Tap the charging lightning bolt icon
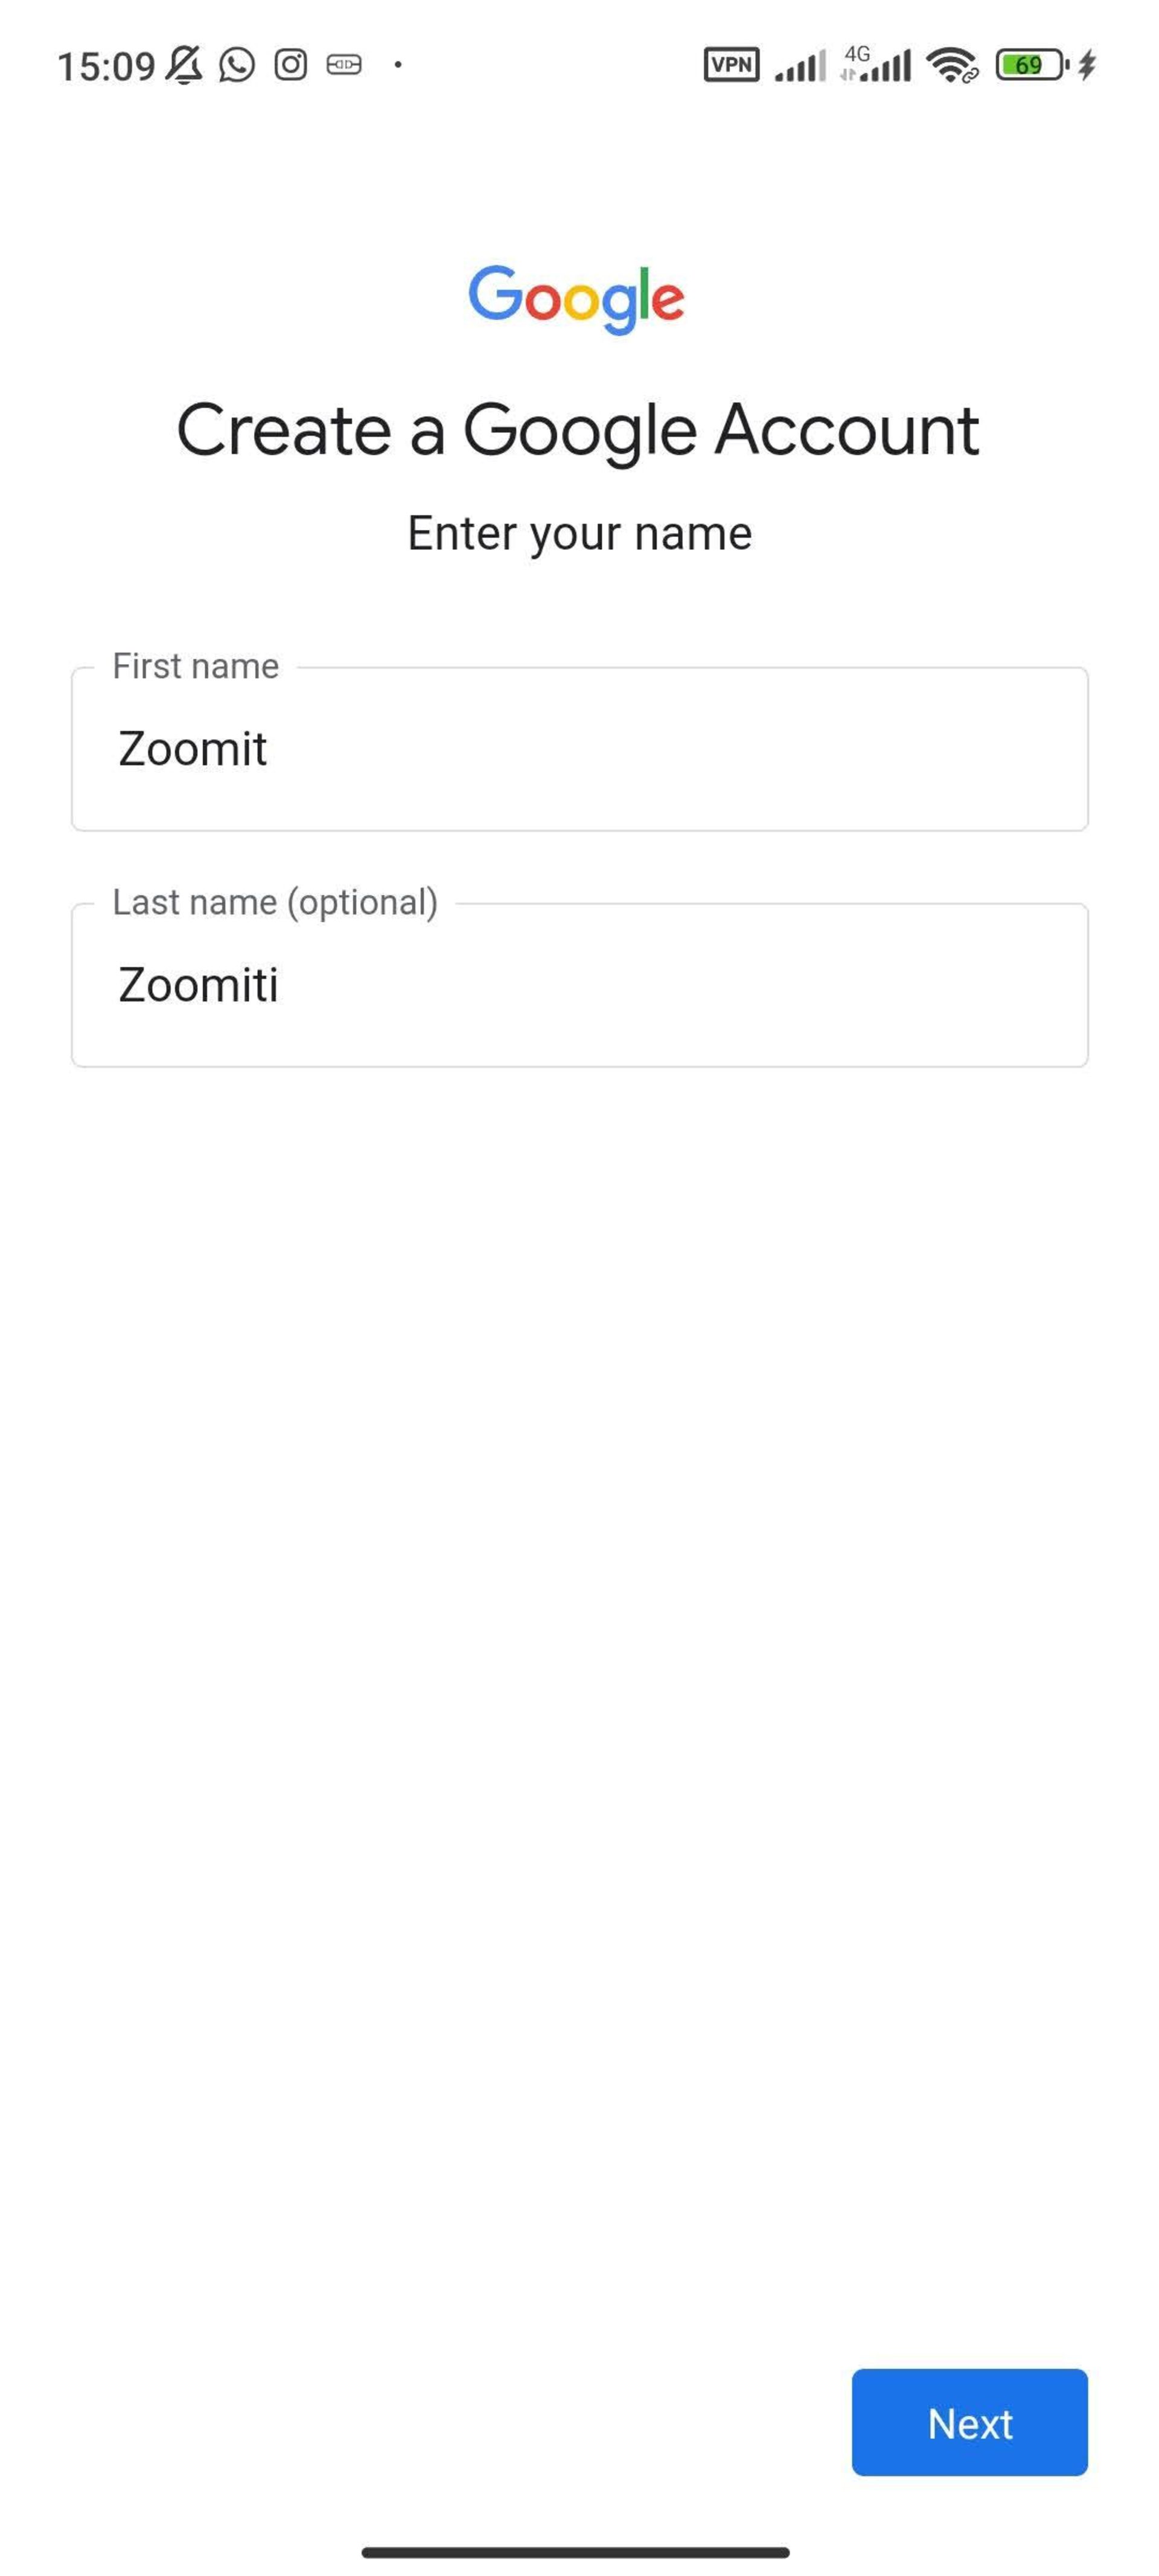The image size is (1159, 2576). tap(1087, 65)
